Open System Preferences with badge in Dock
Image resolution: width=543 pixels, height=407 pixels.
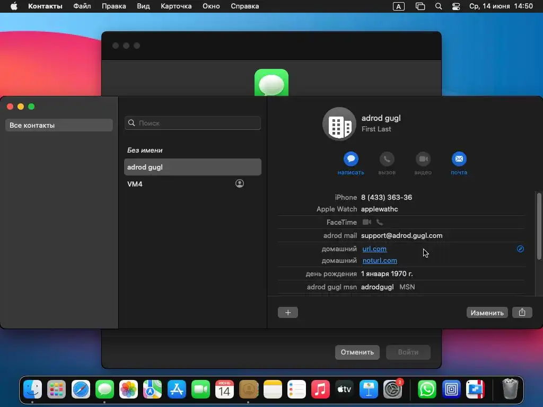pos(393,390)
